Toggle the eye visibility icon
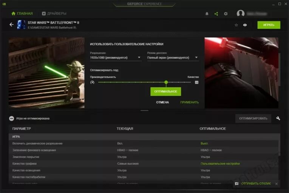 click(245, 25)
